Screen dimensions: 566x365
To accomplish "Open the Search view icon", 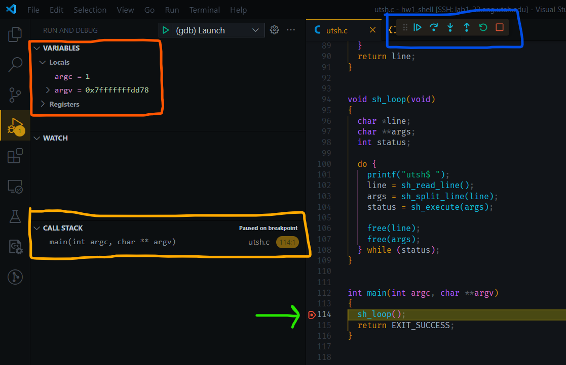I will [15, 64].
